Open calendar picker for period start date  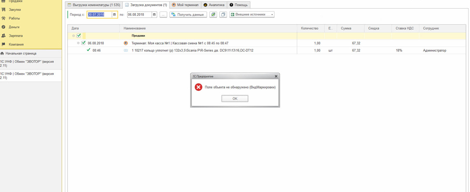pos(114,15)
